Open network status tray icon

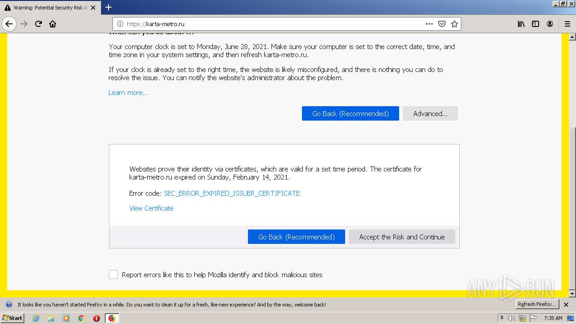tap(522, 318)
